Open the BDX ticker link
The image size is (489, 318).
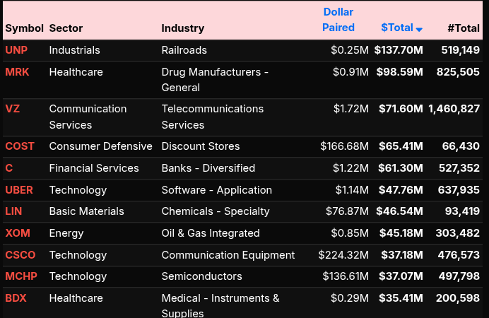tap(16, 298)
